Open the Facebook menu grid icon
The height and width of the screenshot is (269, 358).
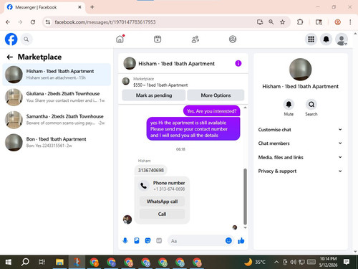[x=311, y=39]
